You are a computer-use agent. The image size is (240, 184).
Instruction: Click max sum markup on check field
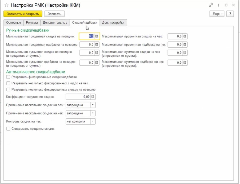point(175,63)
